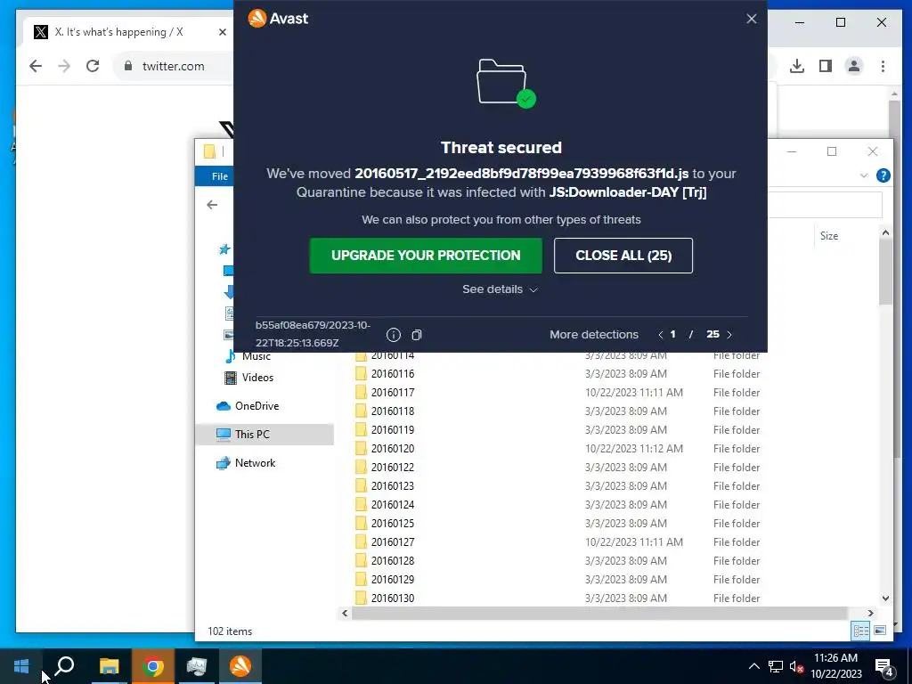Screen dimensions: 912x684
Task: Select folder 20160120
Action: coord(558,449)
